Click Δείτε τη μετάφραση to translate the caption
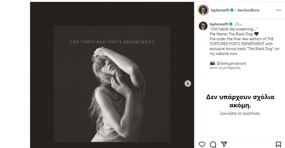The width and height of the screenshot is (285, 148). tap(225, 68)
